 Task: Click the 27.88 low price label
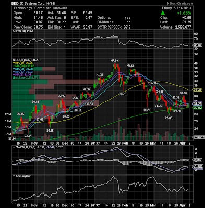click(168, 118)
